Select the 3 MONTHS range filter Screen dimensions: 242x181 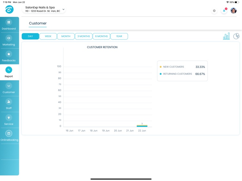tap(84, 36)
